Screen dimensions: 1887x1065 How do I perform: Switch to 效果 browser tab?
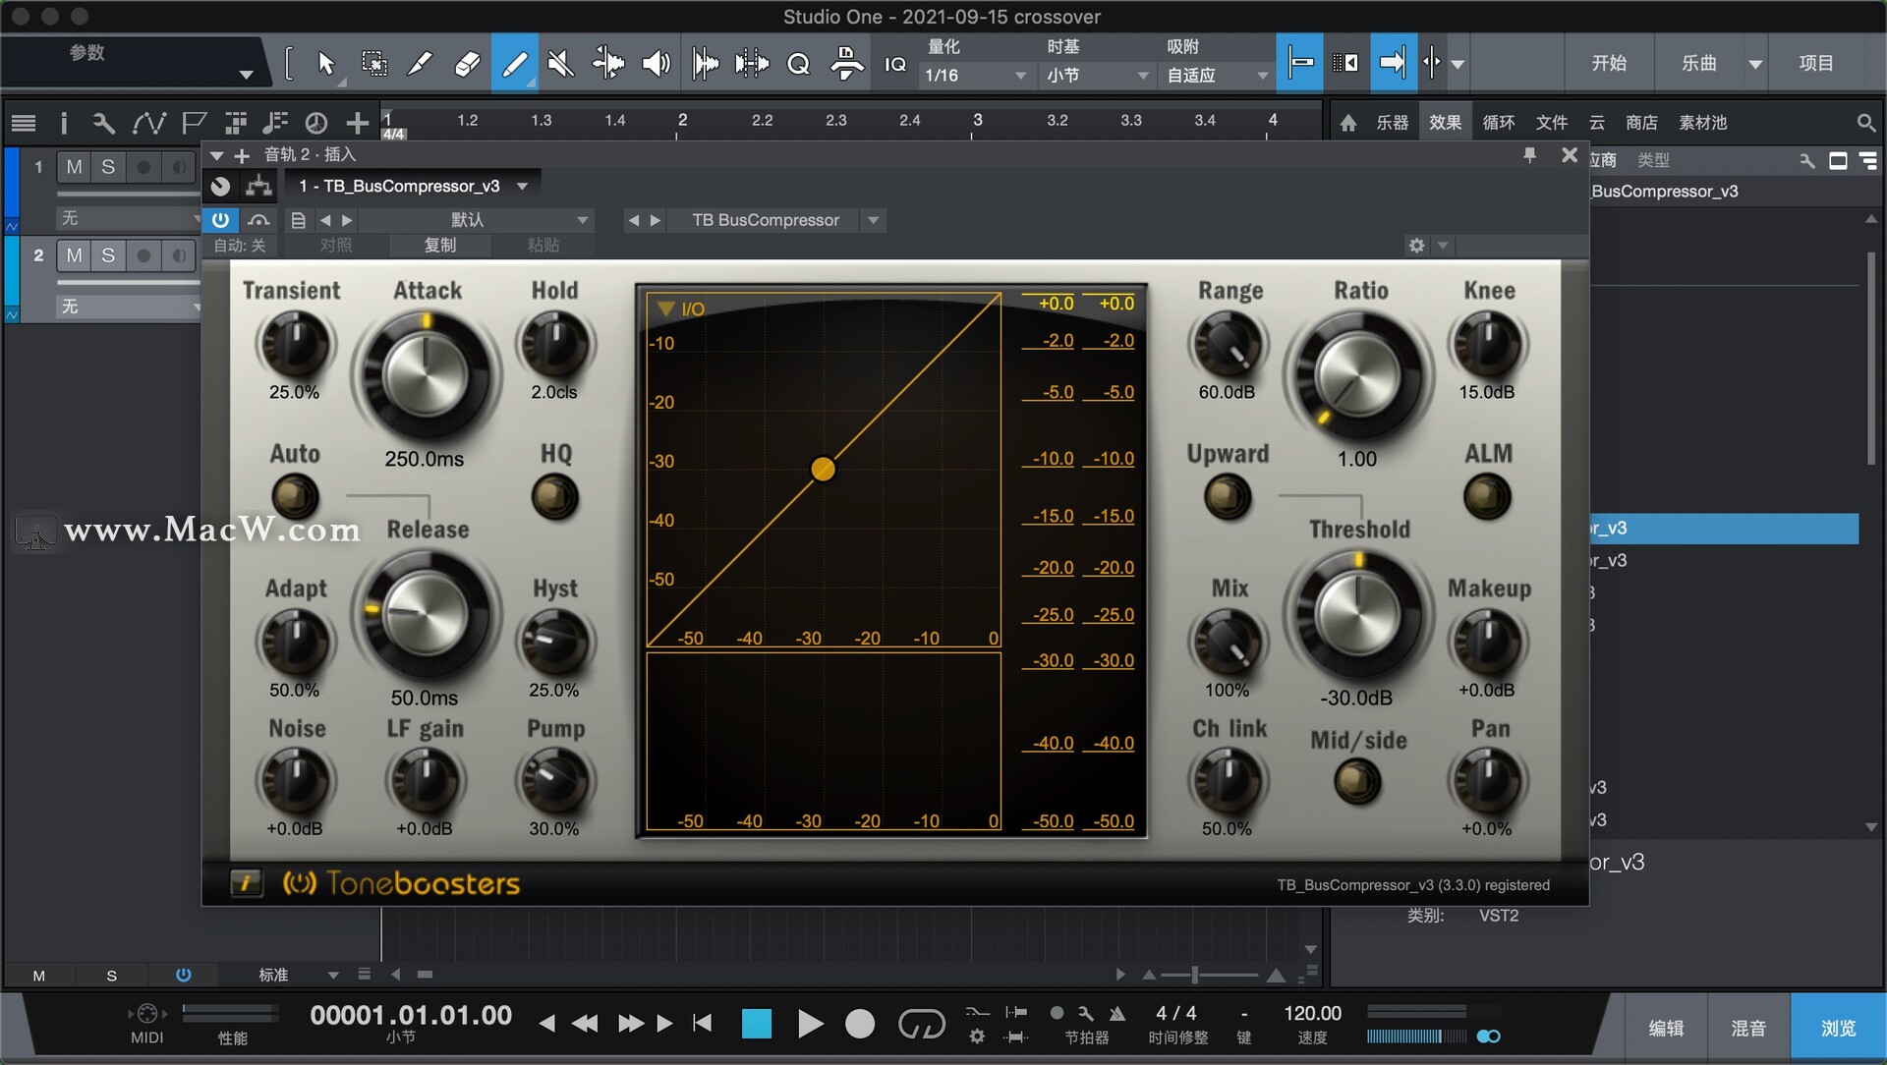pyautogui.click(x=1445, y=123)
